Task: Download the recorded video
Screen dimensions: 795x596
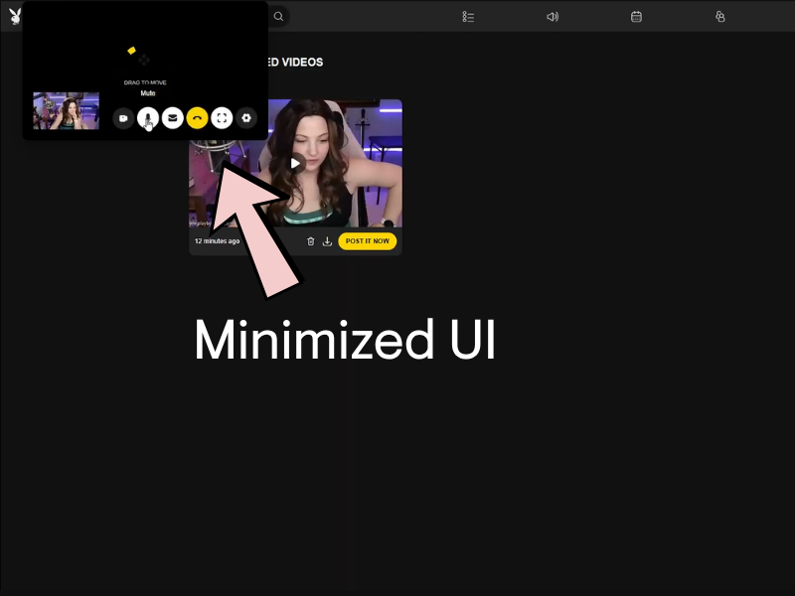Action: coord(327,241)
